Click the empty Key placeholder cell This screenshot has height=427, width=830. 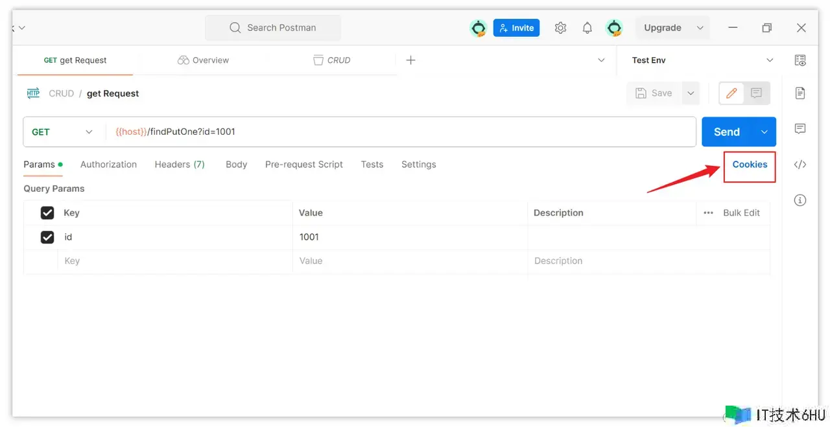point(175,261)
